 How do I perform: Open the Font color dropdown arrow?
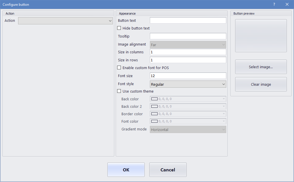[x=223, y=121]
